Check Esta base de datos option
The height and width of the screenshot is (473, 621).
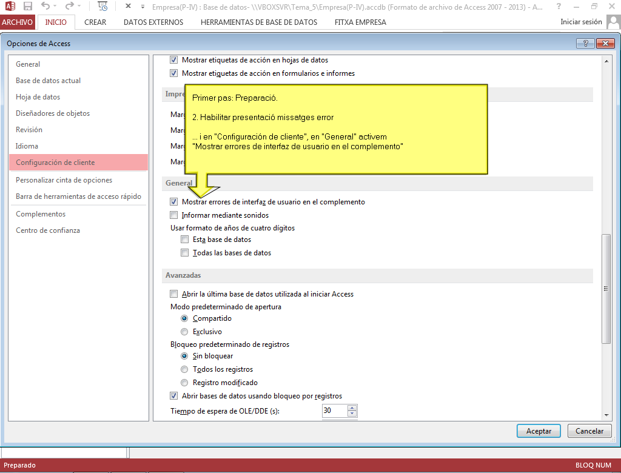coord(184,240)
